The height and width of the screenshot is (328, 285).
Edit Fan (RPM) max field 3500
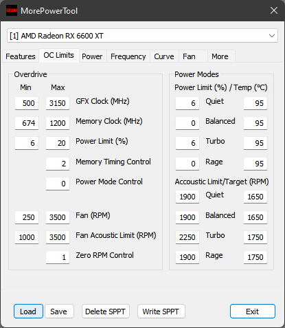click(x=58, y=217)
